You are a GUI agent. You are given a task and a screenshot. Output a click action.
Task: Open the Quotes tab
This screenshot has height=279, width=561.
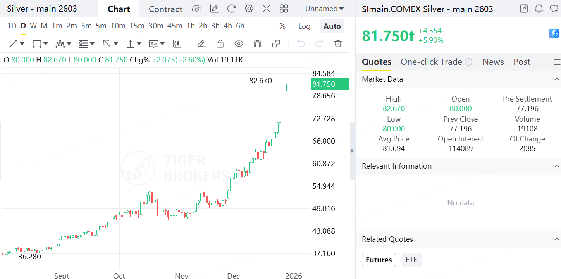pos(377,62)
